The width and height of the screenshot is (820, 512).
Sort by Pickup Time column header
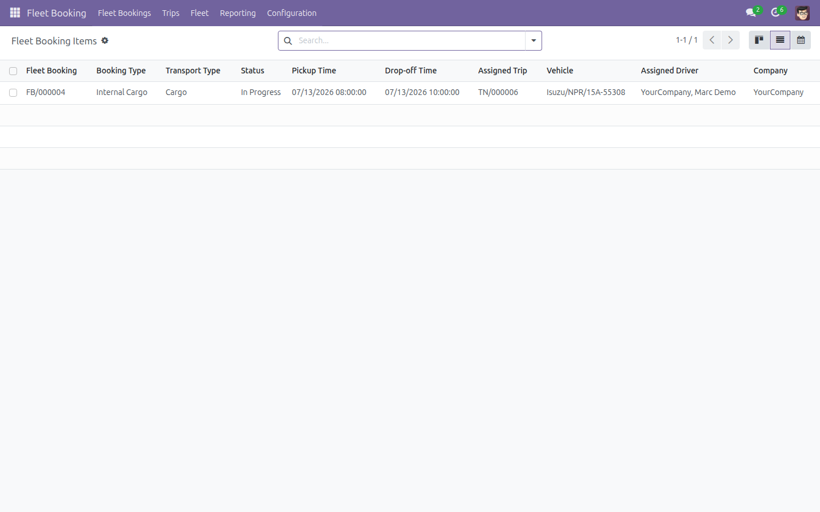coord(314,71)
